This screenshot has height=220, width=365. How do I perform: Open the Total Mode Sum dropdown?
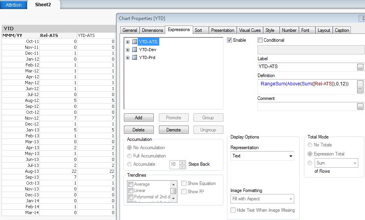pos(336,163)
